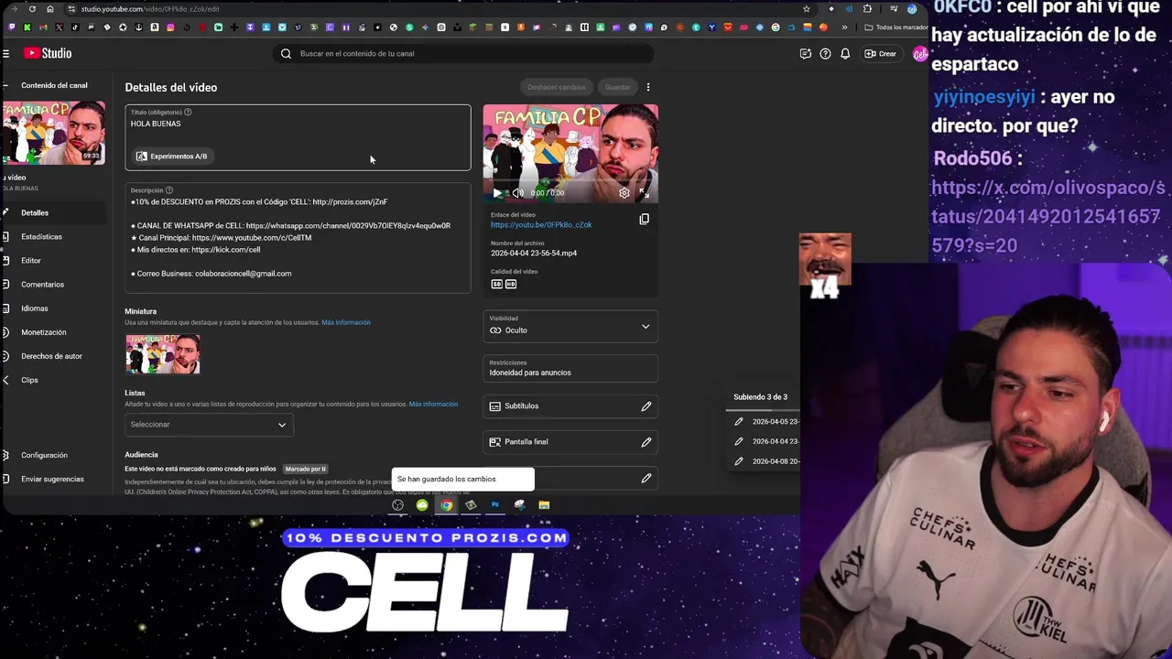Image resolution: width=1172 pixels, height=659 pixels.
Task: Open the notifications bell
Action: (845, 54)
